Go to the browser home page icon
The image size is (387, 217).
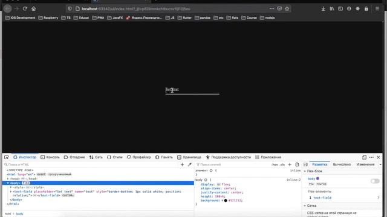[x=34, y=8]
